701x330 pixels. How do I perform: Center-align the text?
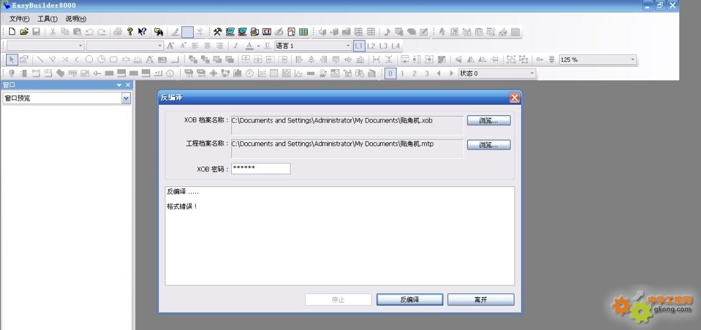(x=208, y=45)
